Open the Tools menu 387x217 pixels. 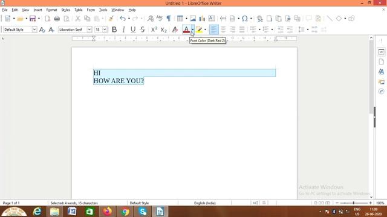[x=103, y=10]
